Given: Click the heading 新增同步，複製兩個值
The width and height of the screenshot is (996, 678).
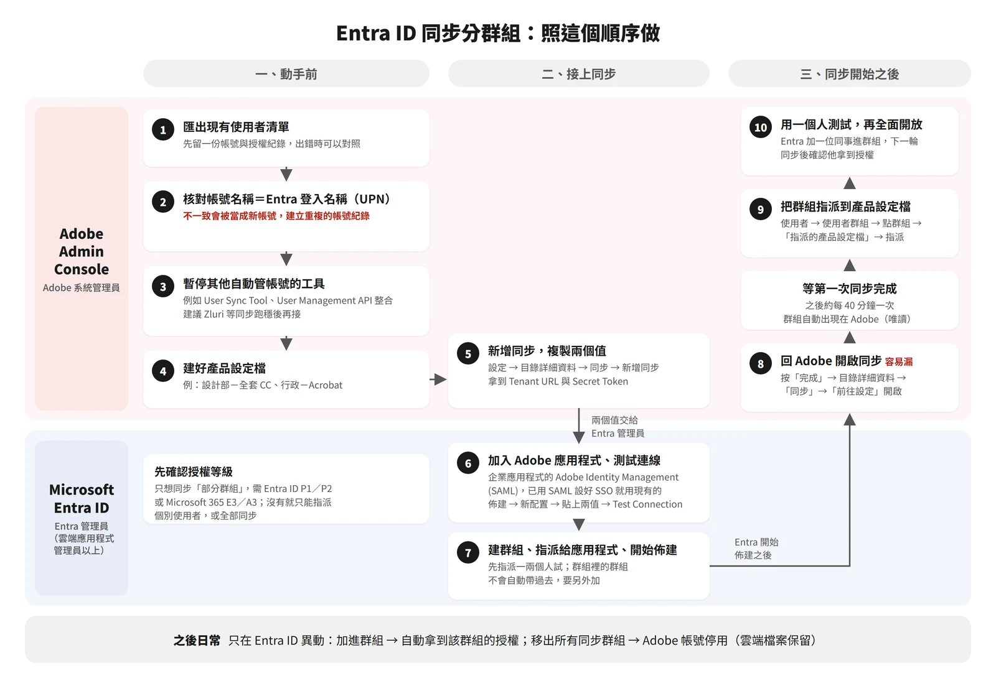Looking at the screenshot, I should coord(547,351).
